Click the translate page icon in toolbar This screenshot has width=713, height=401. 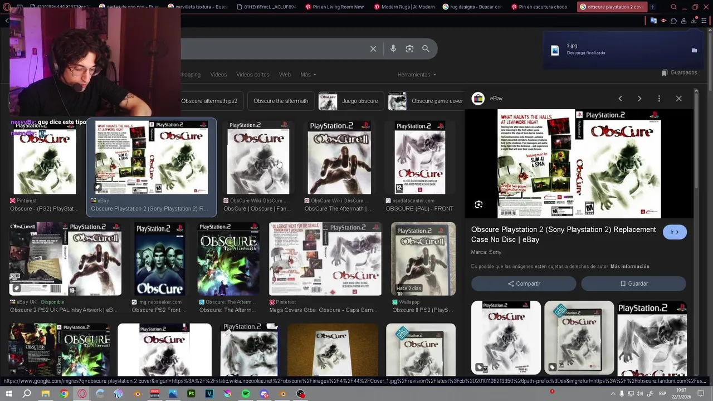tap(653, 21)
